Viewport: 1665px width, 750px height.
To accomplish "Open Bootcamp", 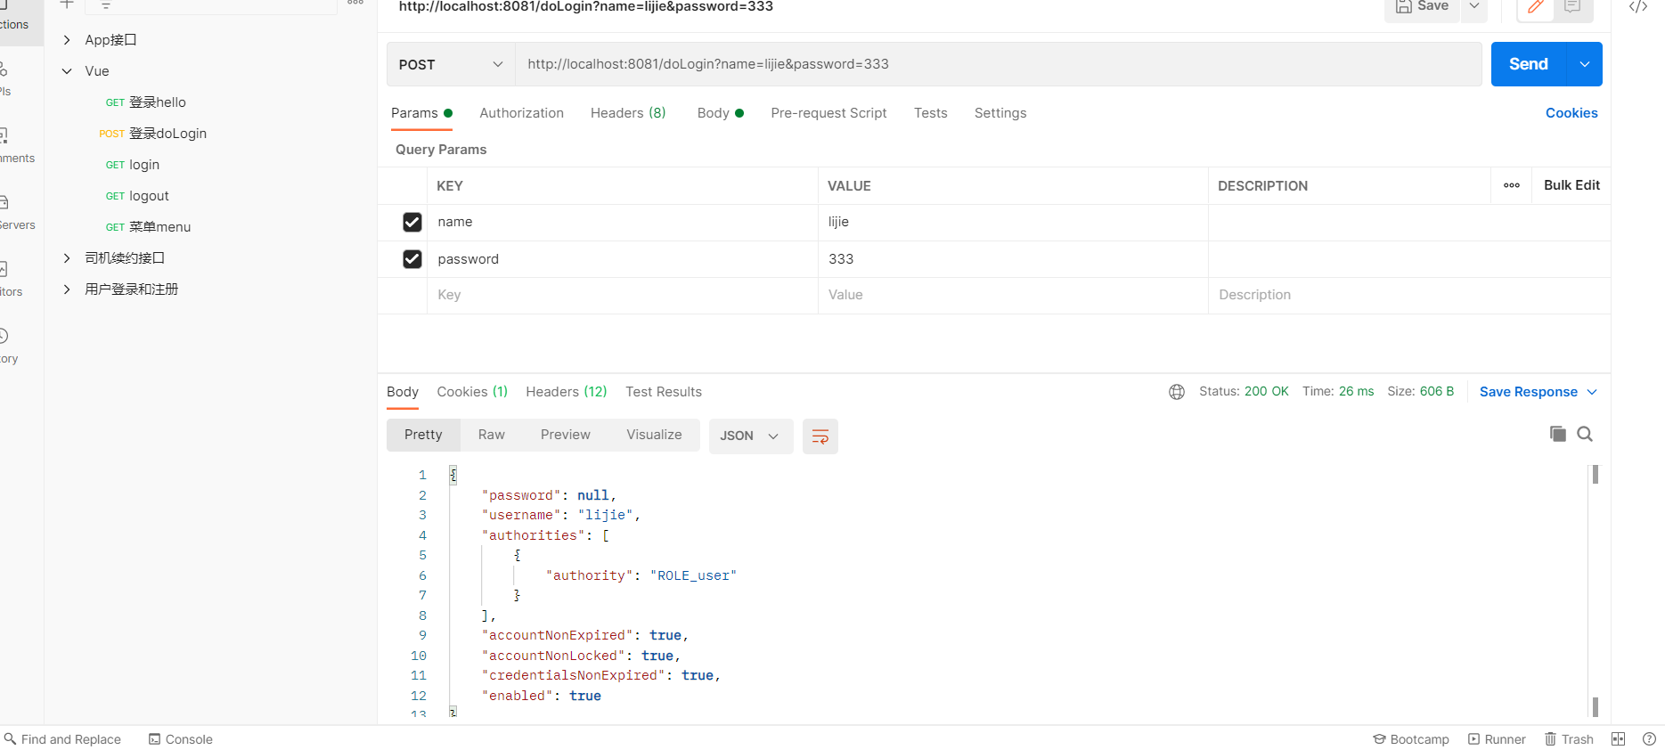I will [x=1411, y=739].
